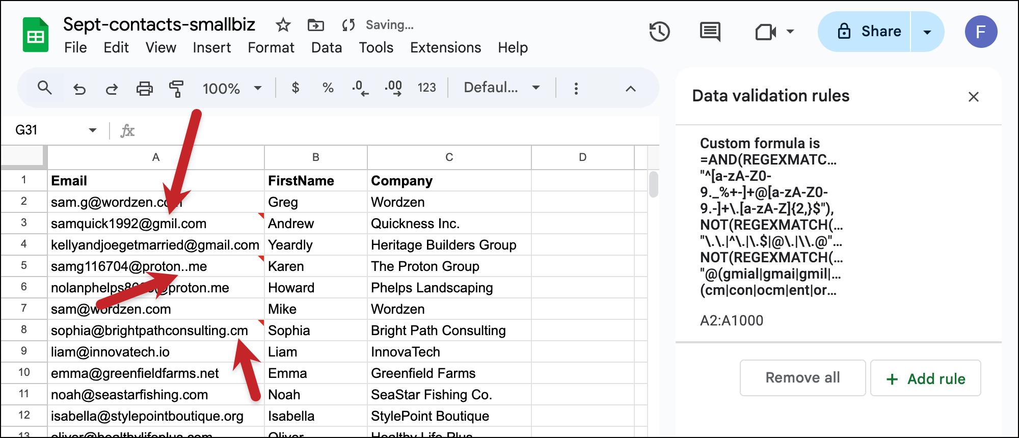Open the toolbar overflow three-dots menu
The image size is (1019, 438).
[576, 88]
